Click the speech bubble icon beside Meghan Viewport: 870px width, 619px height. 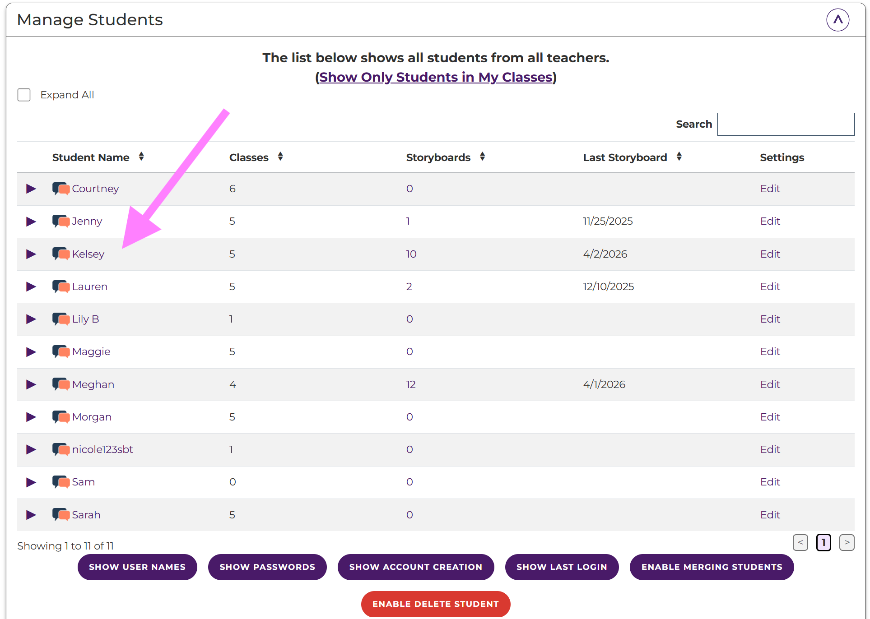tap(61, 384)
